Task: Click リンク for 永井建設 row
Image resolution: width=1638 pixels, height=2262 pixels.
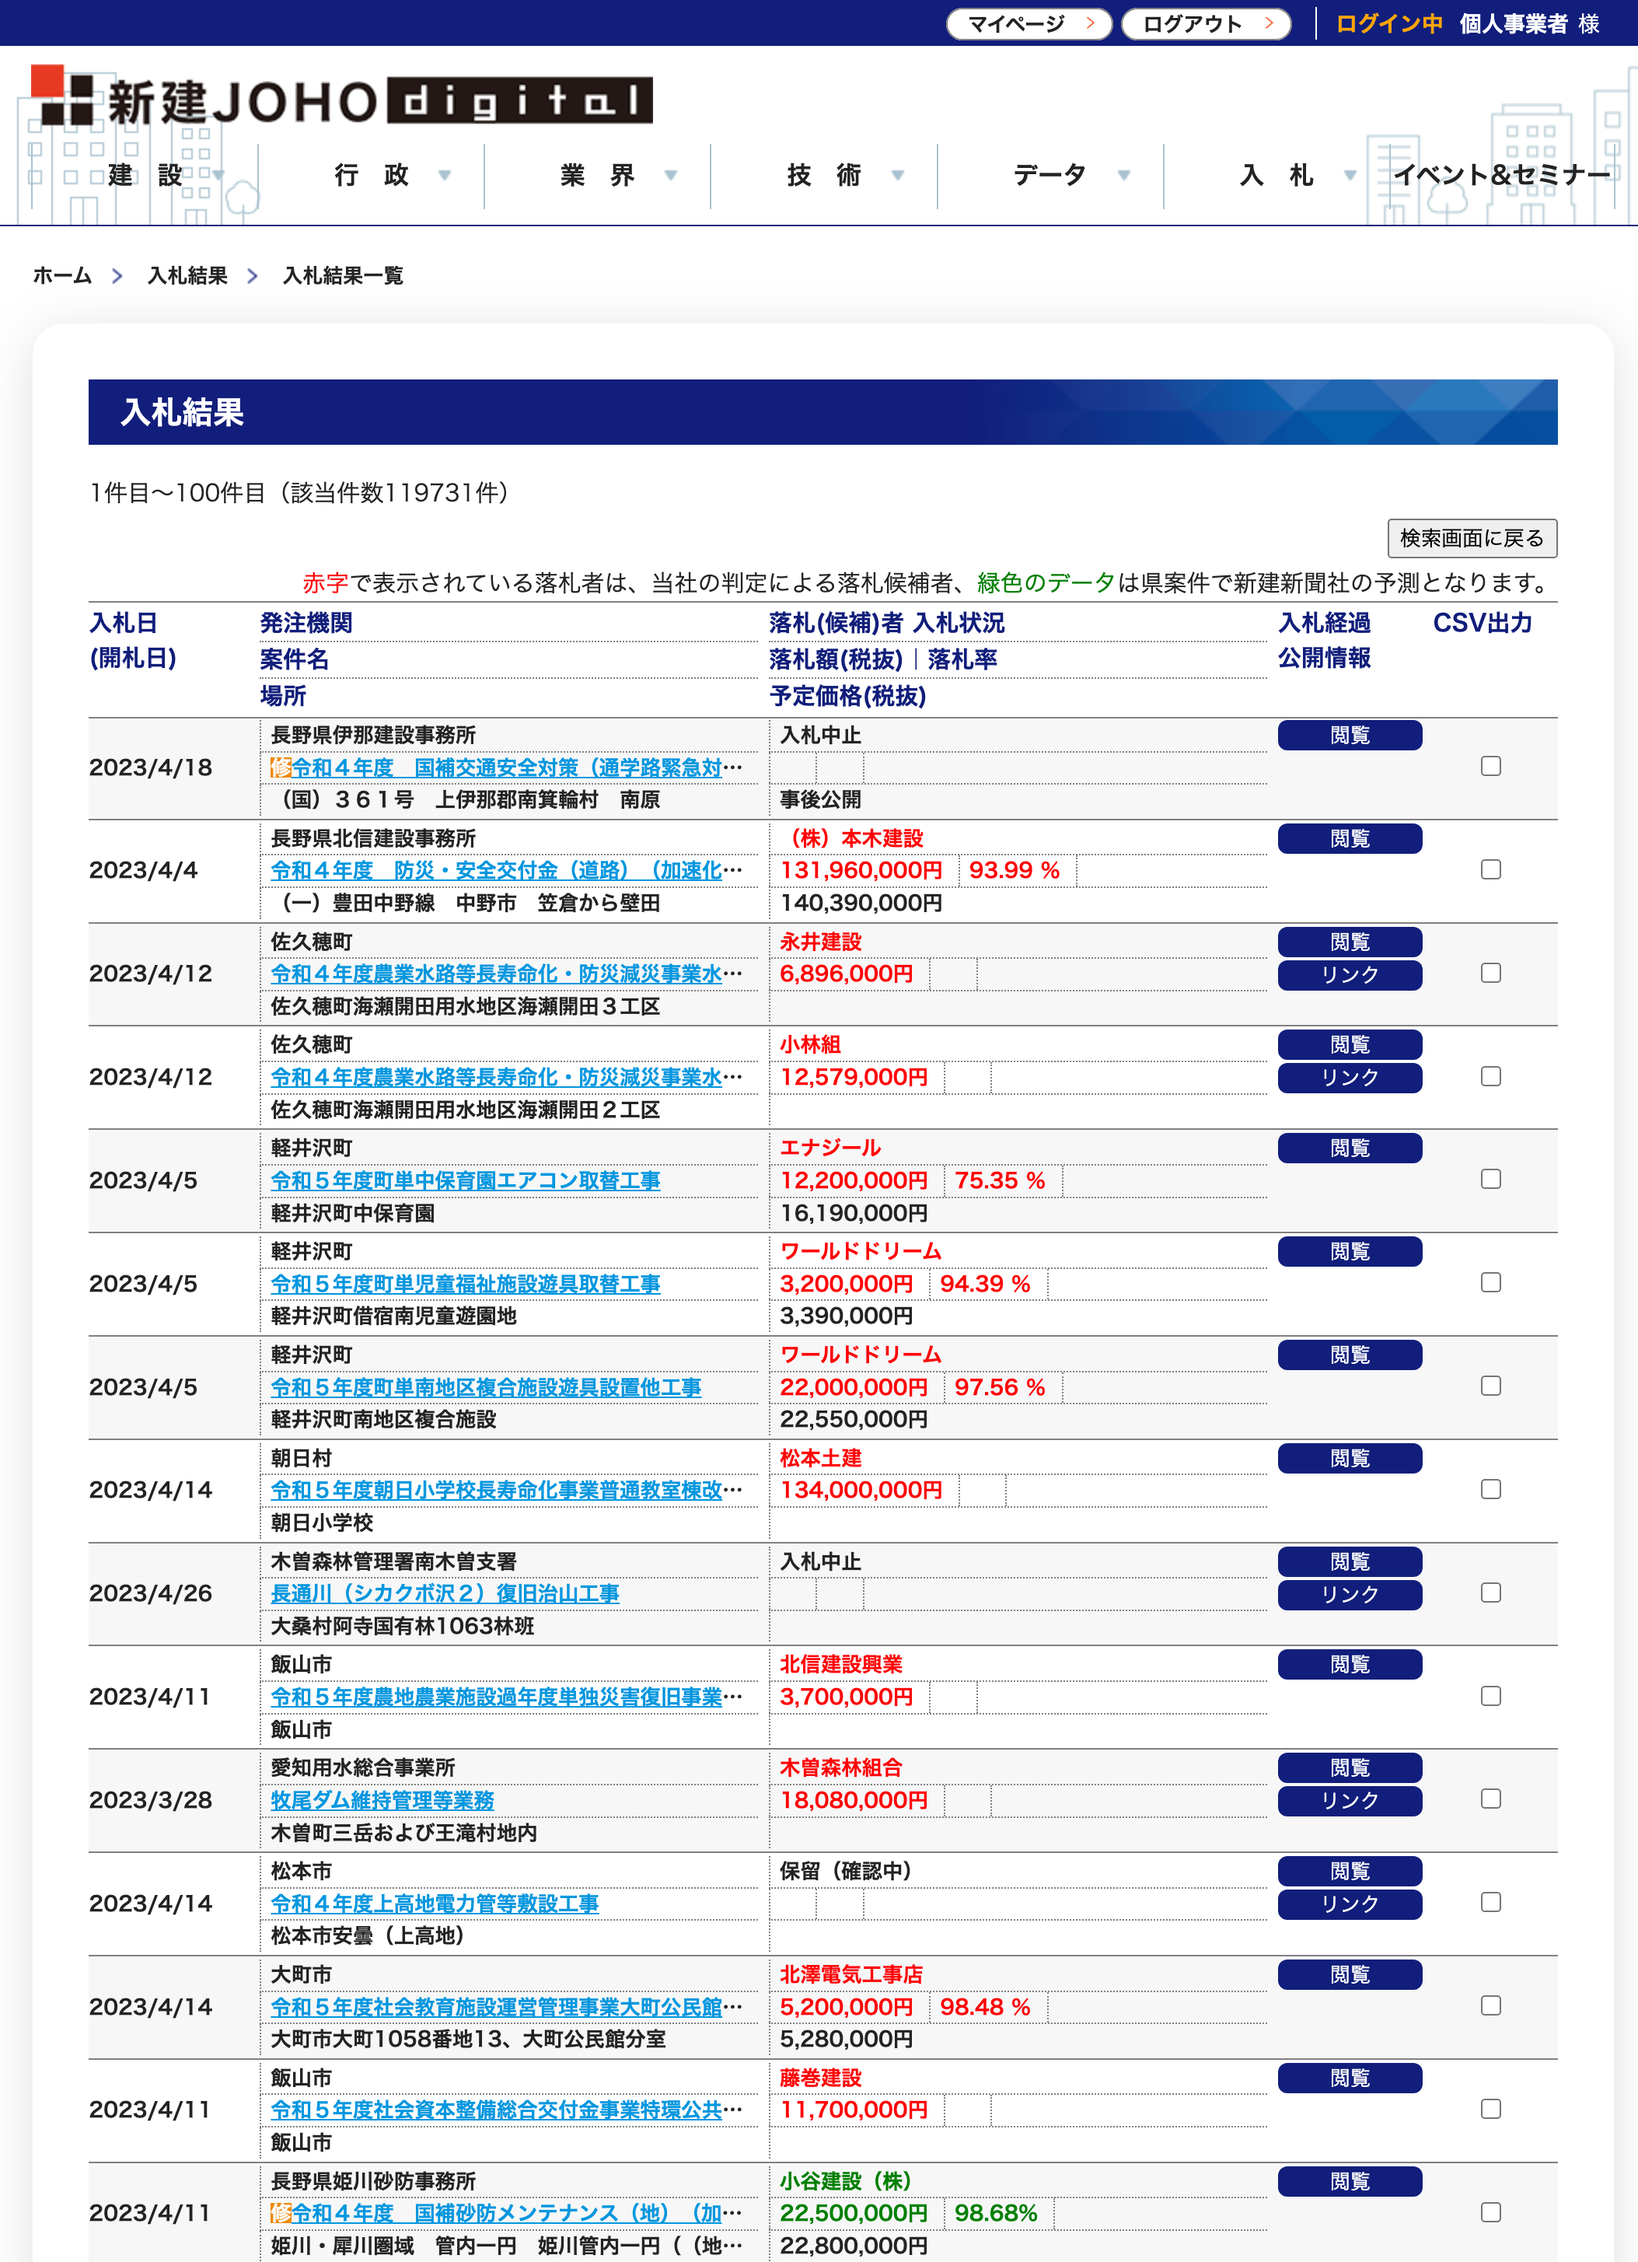Action: (x=1350, y=975)
